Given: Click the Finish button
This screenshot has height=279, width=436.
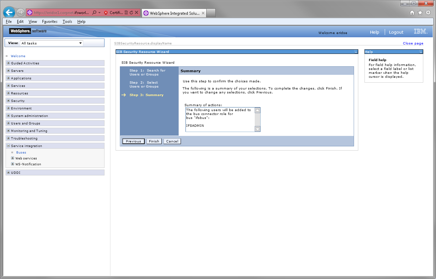Looking at the screenshot, I should pos(154,141).
